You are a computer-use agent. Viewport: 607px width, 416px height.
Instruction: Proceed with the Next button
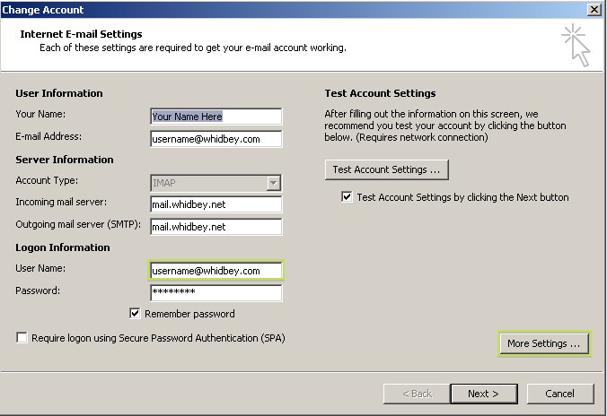[x=484, y=394]
